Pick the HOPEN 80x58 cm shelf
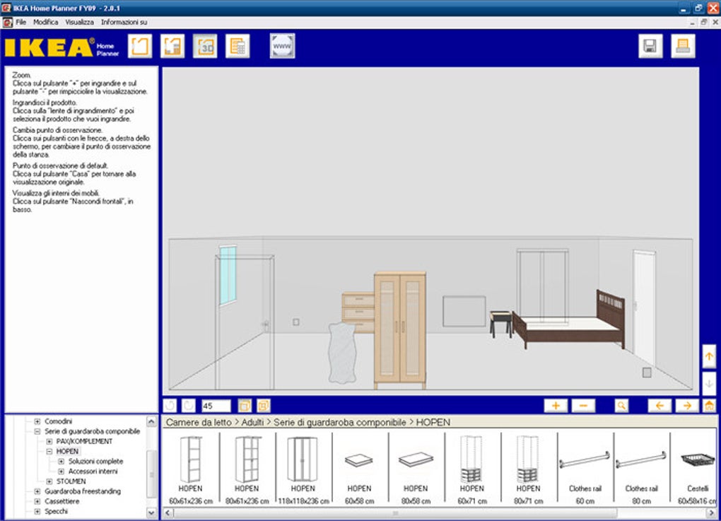The width and height of the screenshot is (721, 521). click(416, 470)
